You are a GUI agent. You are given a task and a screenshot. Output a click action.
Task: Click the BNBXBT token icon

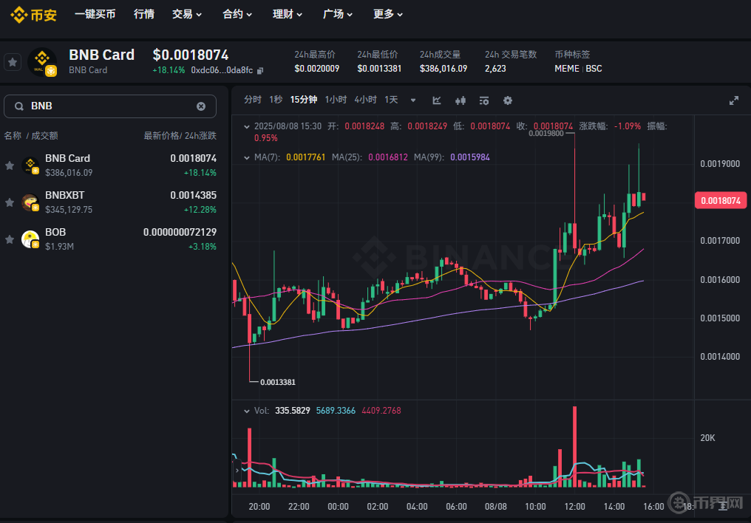click(x=30, y=202)
